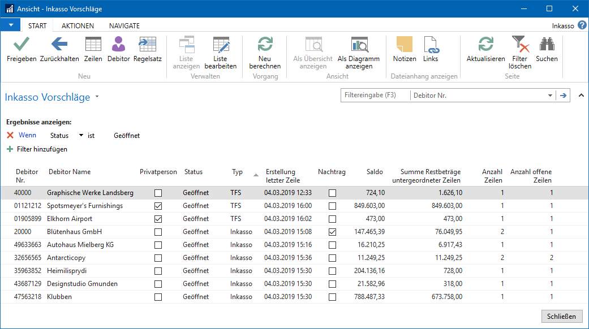Apply filter with the blue arrow button
589x329 pixels.
point(563,96)
